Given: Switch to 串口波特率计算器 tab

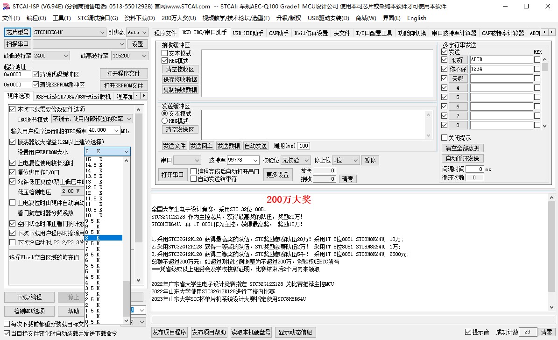Looking at the screenshot, I should click(x=454, y=33).
